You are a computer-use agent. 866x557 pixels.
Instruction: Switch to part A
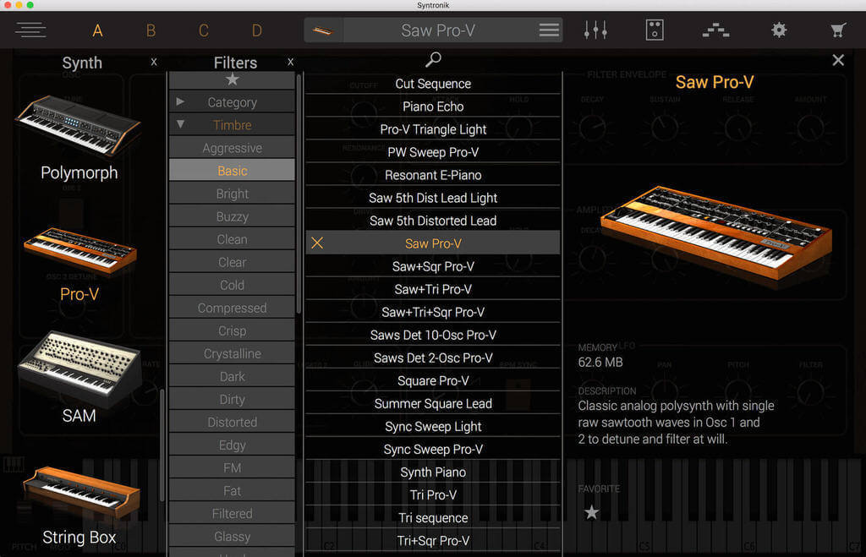(x=98, y=30)
